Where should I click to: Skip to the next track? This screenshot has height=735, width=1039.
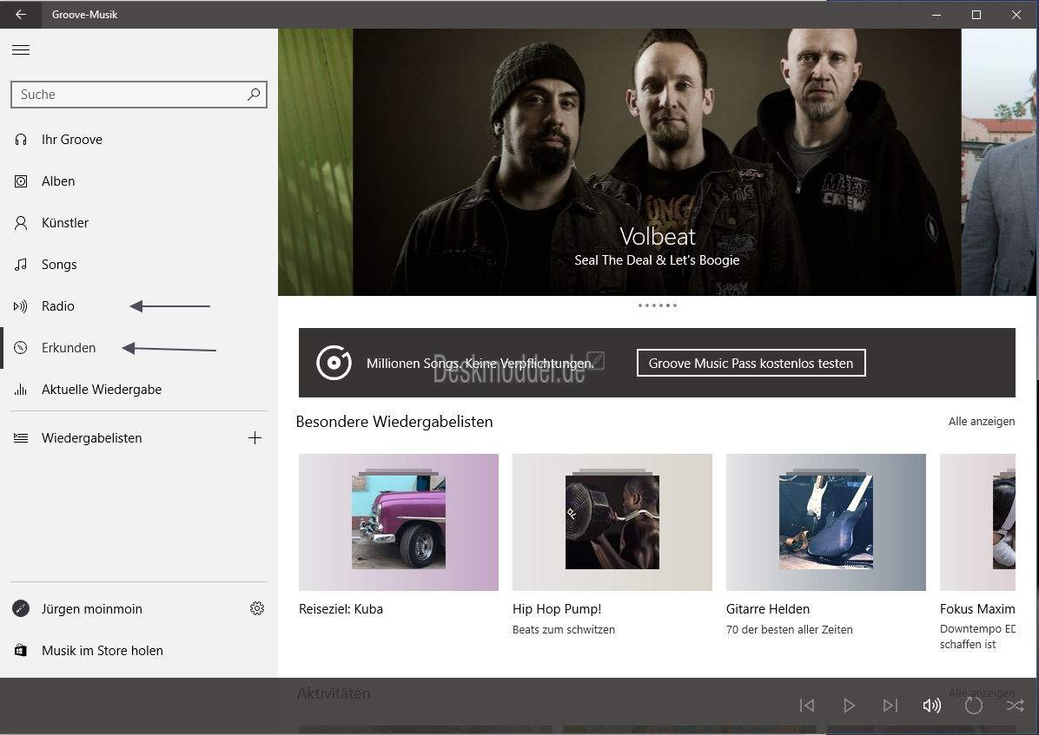(890, 705)
